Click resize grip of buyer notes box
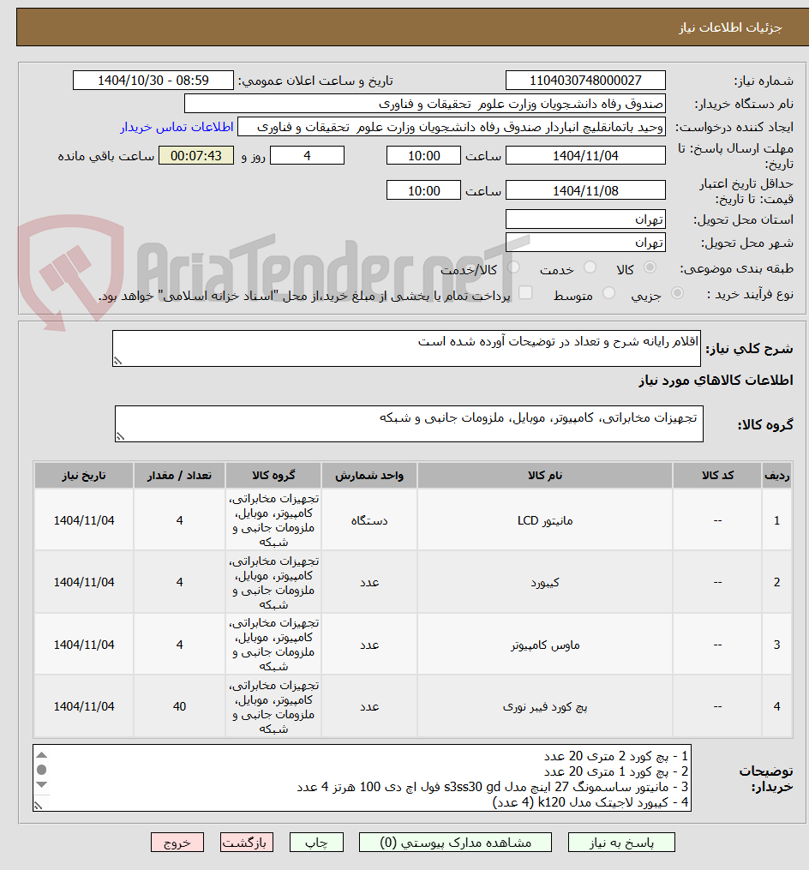This screenshot has height=870, width=809. 39,805
